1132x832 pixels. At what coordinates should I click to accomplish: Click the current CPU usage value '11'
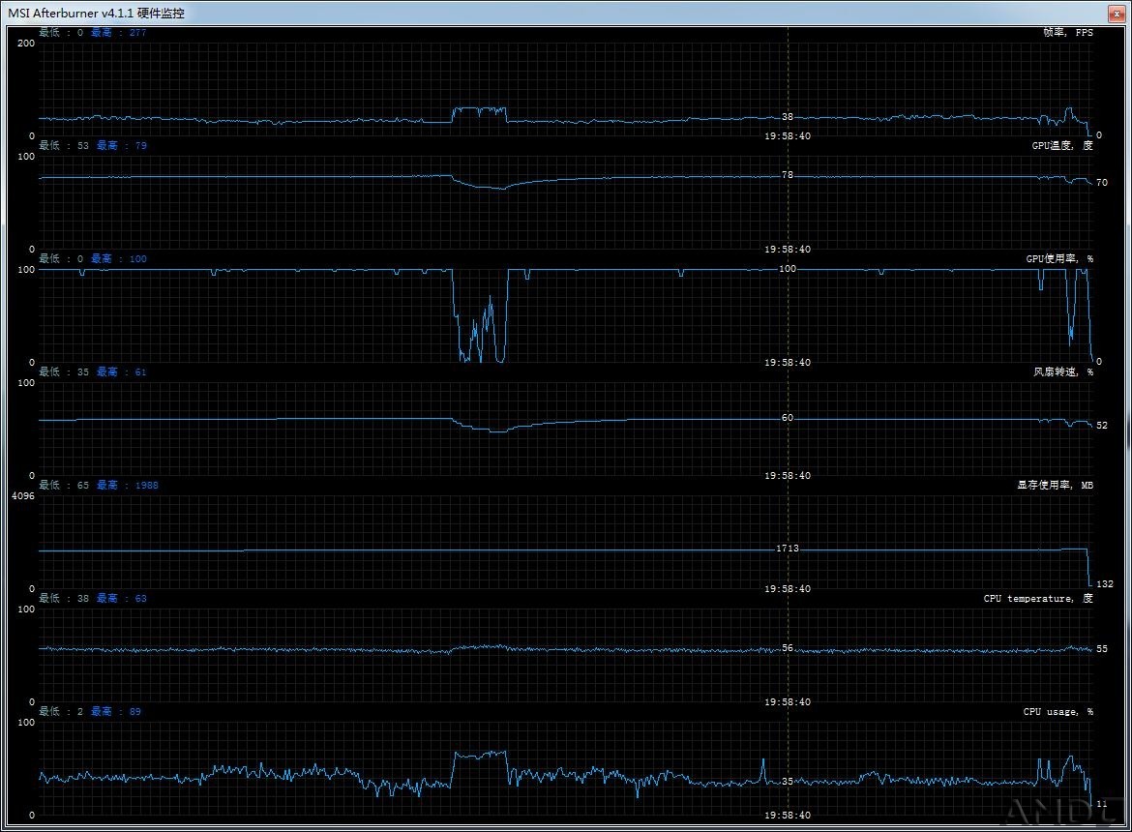1102,805
